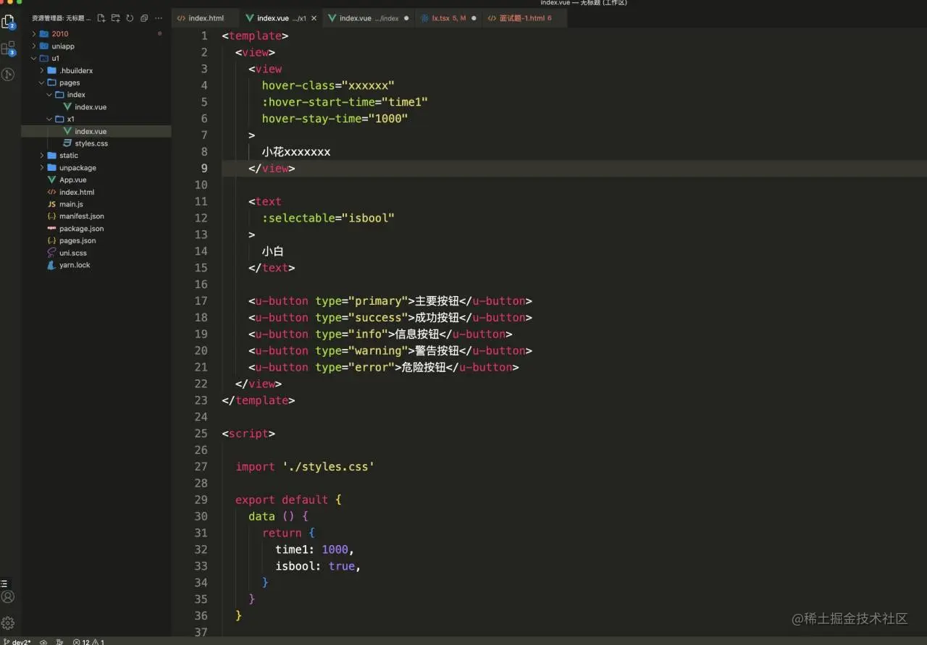Create a new folder via explorer toolbar
Screen dimensions: 927x645
click(x=116, y=18)
